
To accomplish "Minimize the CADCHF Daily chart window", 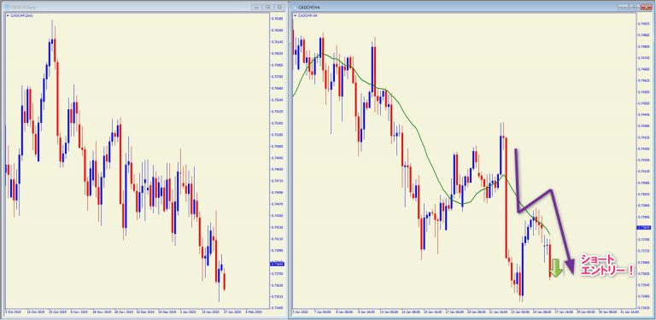I will [x=257, y=7].
